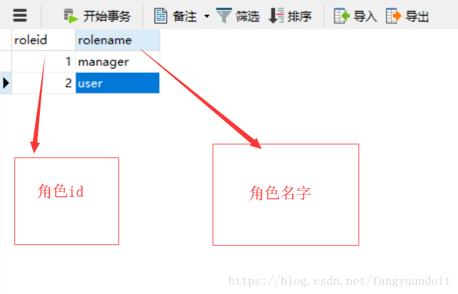Click the 排序 sort arrow icon

point(276,16)
